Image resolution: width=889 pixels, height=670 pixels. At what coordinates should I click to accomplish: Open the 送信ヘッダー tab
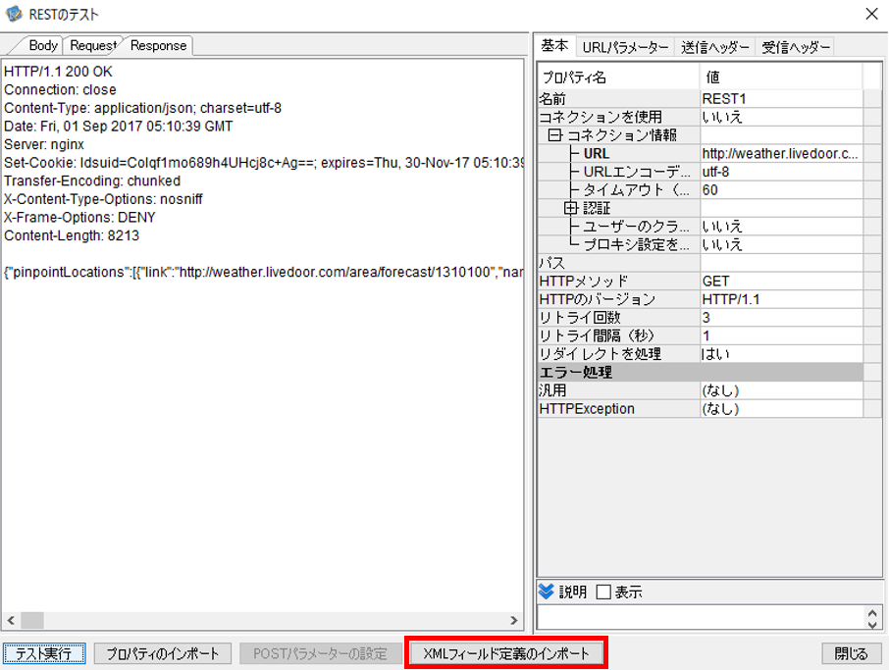point(715,48)
